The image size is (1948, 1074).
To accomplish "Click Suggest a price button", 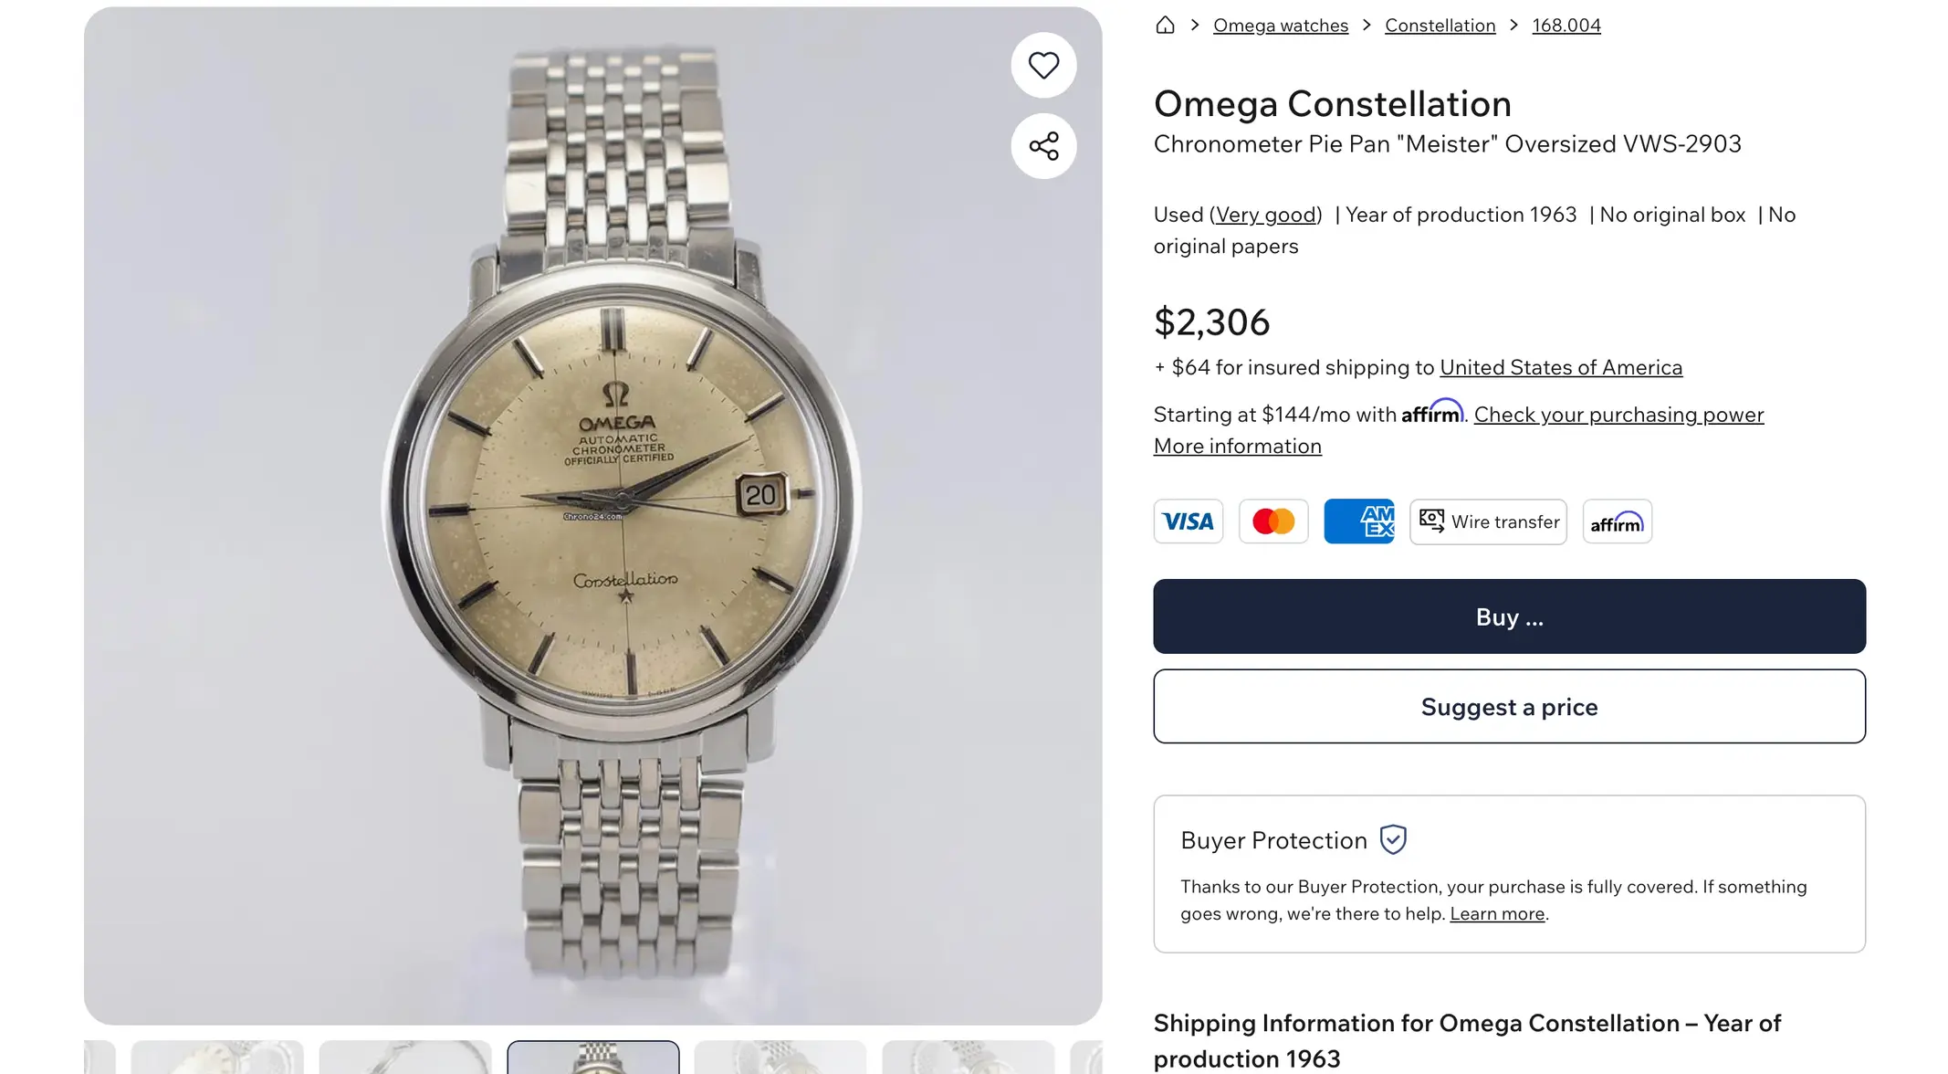I will 1509,707.
